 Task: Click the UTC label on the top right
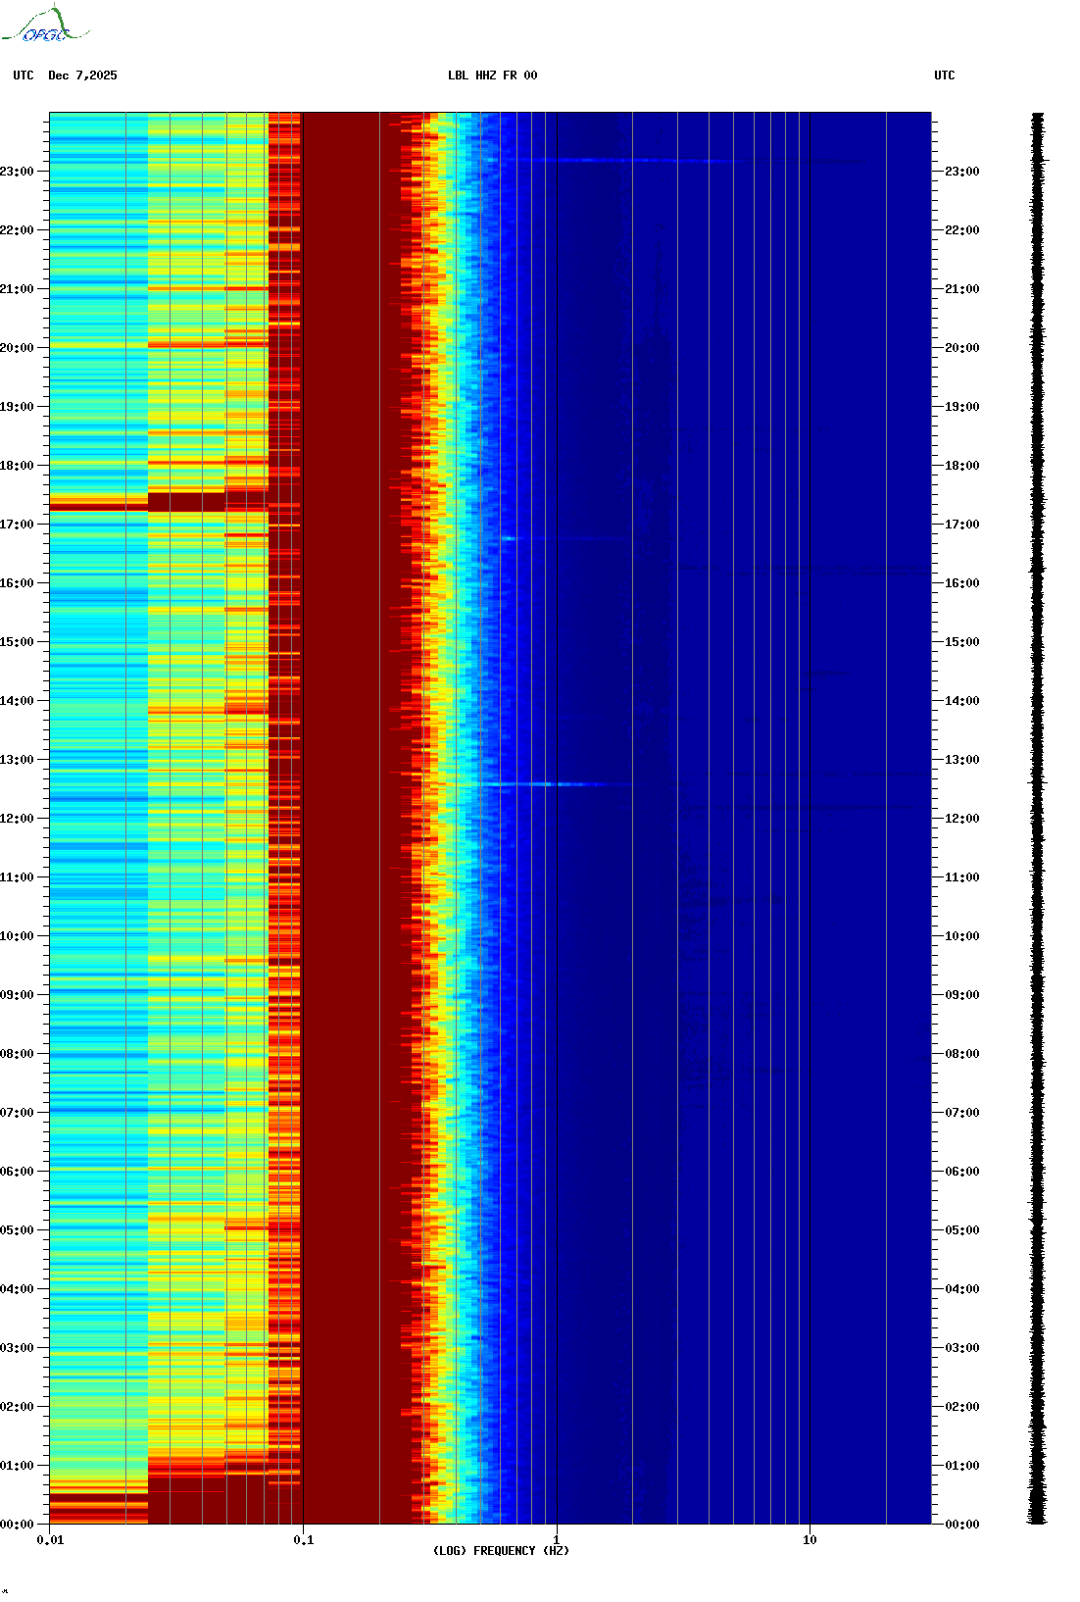point(944,75)
